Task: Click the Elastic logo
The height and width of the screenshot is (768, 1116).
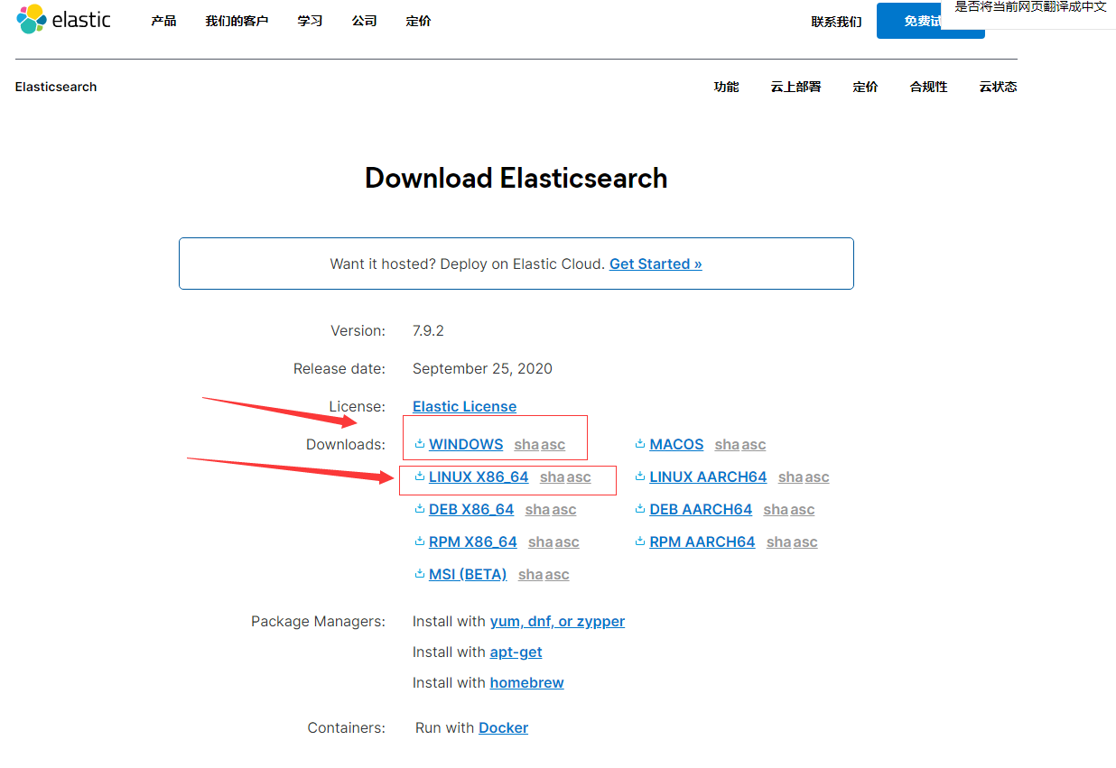Action: click(64, 20)
